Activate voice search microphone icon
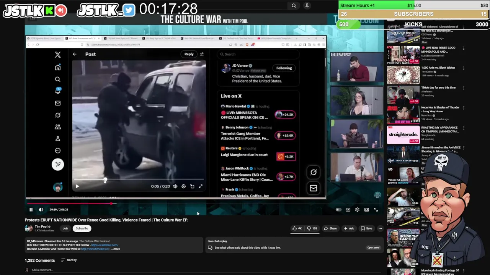The height and width of the screenshot is (275, 490). pos(307,5)
